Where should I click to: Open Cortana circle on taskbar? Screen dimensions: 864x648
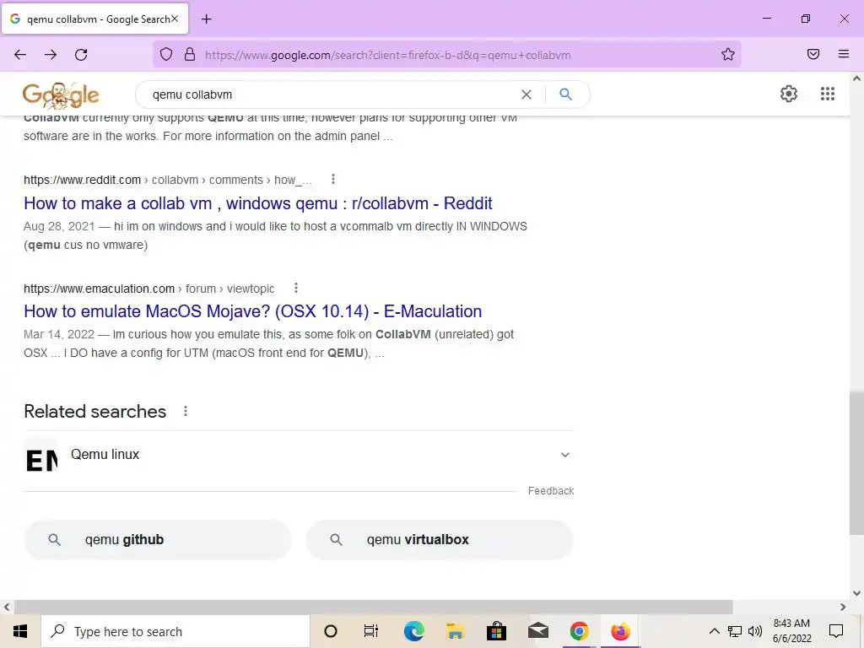pos(331,631)
